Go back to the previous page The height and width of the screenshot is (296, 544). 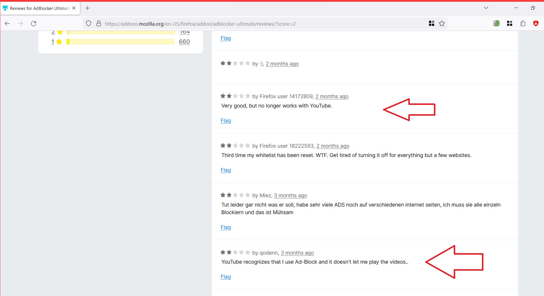coord(7,24)
